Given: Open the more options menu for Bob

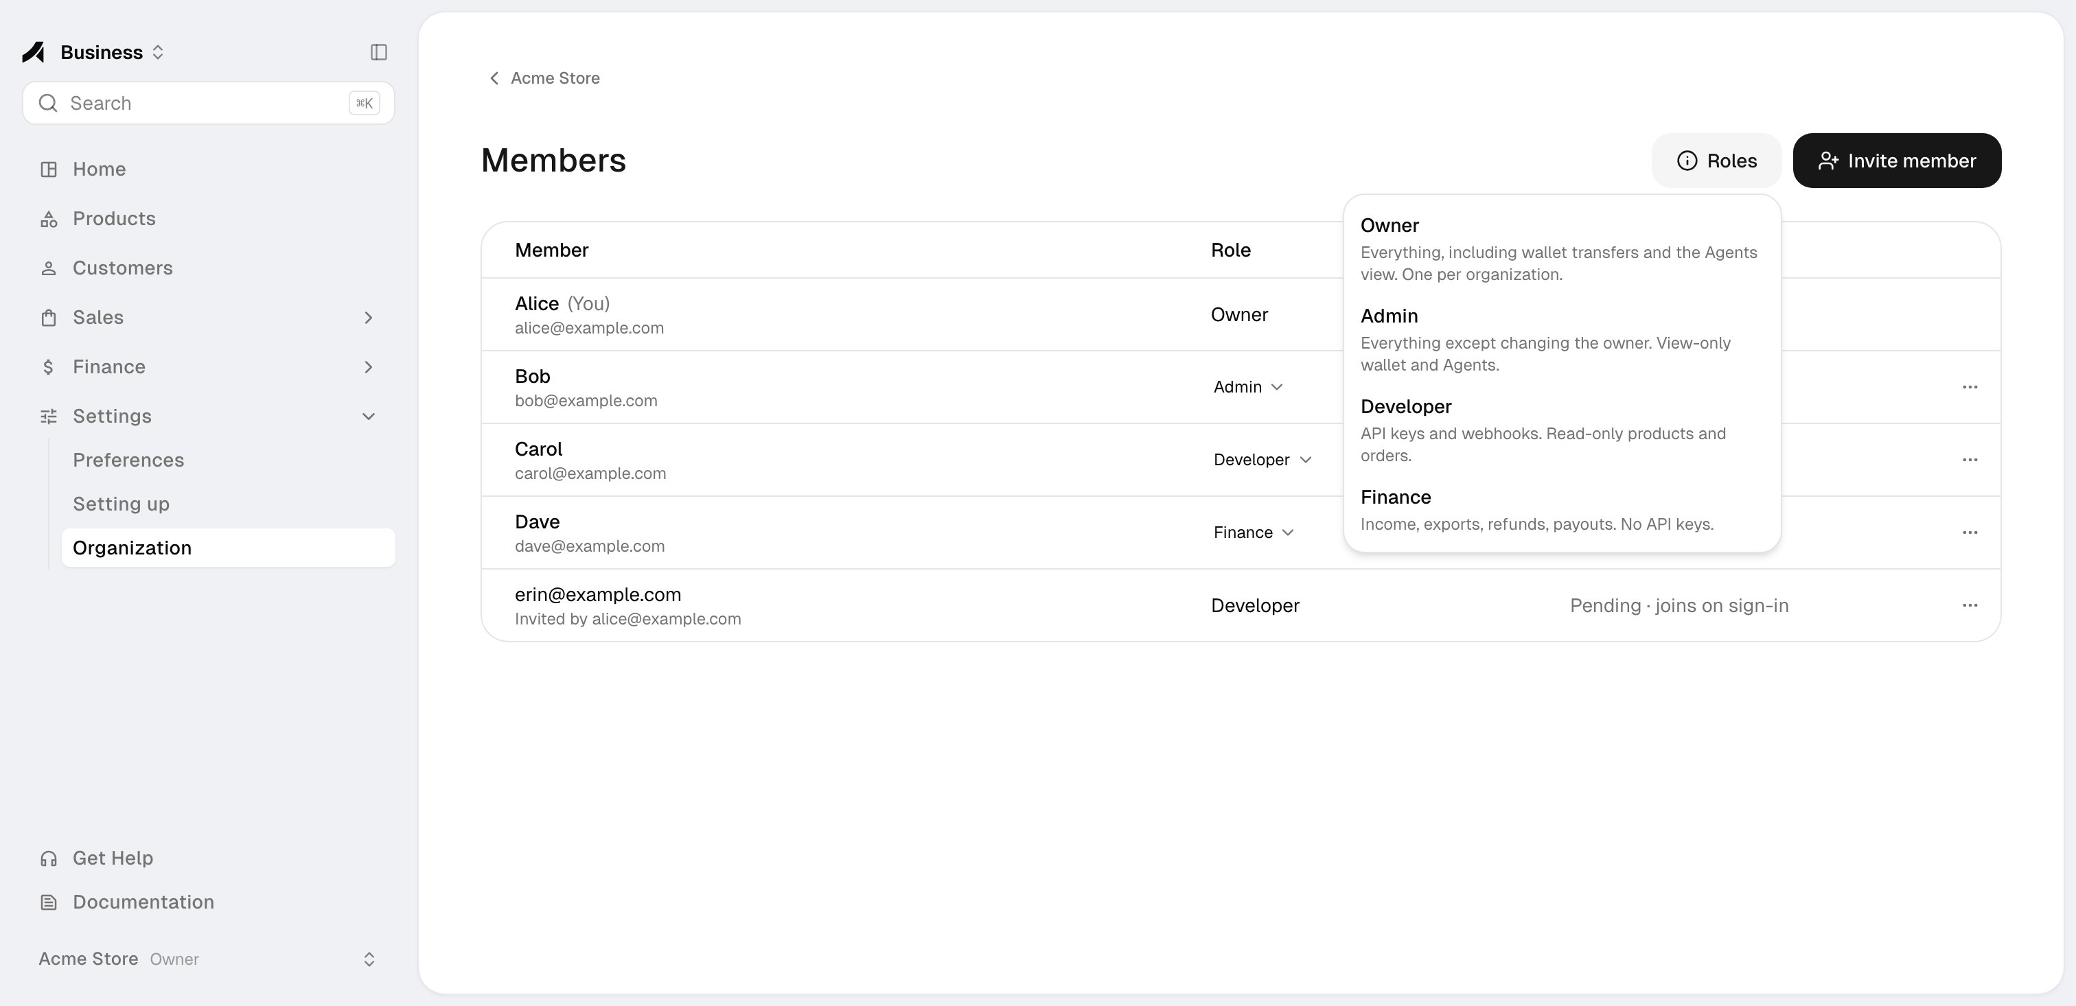Looking at the screenshot, I should [x=1970, y=388].
